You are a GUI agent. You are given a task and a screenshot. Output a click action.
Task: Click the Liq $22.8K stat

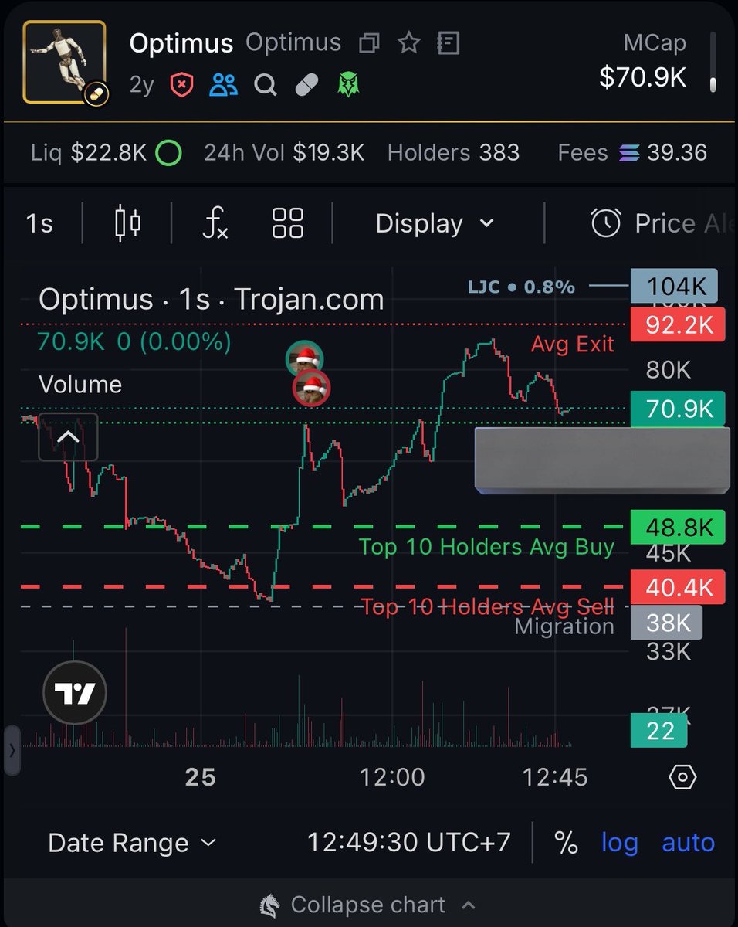coord(89,153)
